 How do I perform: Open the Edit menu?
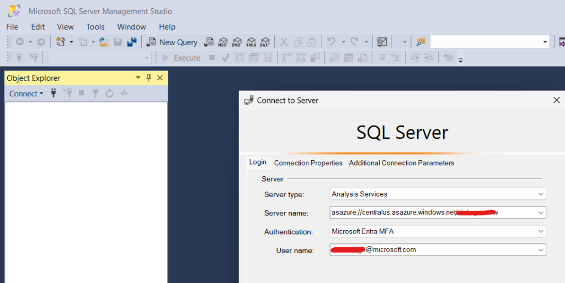pos(38,27)
